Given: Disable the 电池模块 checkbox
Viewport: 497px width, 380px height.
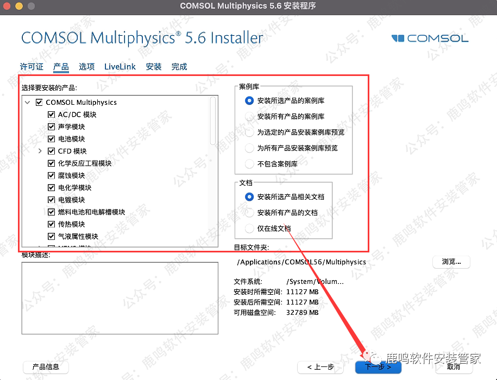Looking at the screenshot, I should tap(52, 139).
